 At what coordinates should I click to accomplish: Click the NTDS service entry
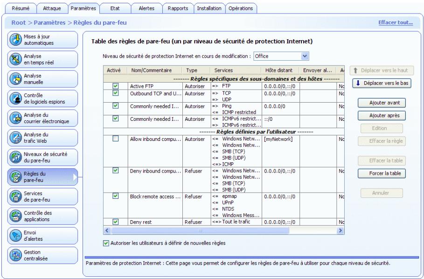(228, 209)
